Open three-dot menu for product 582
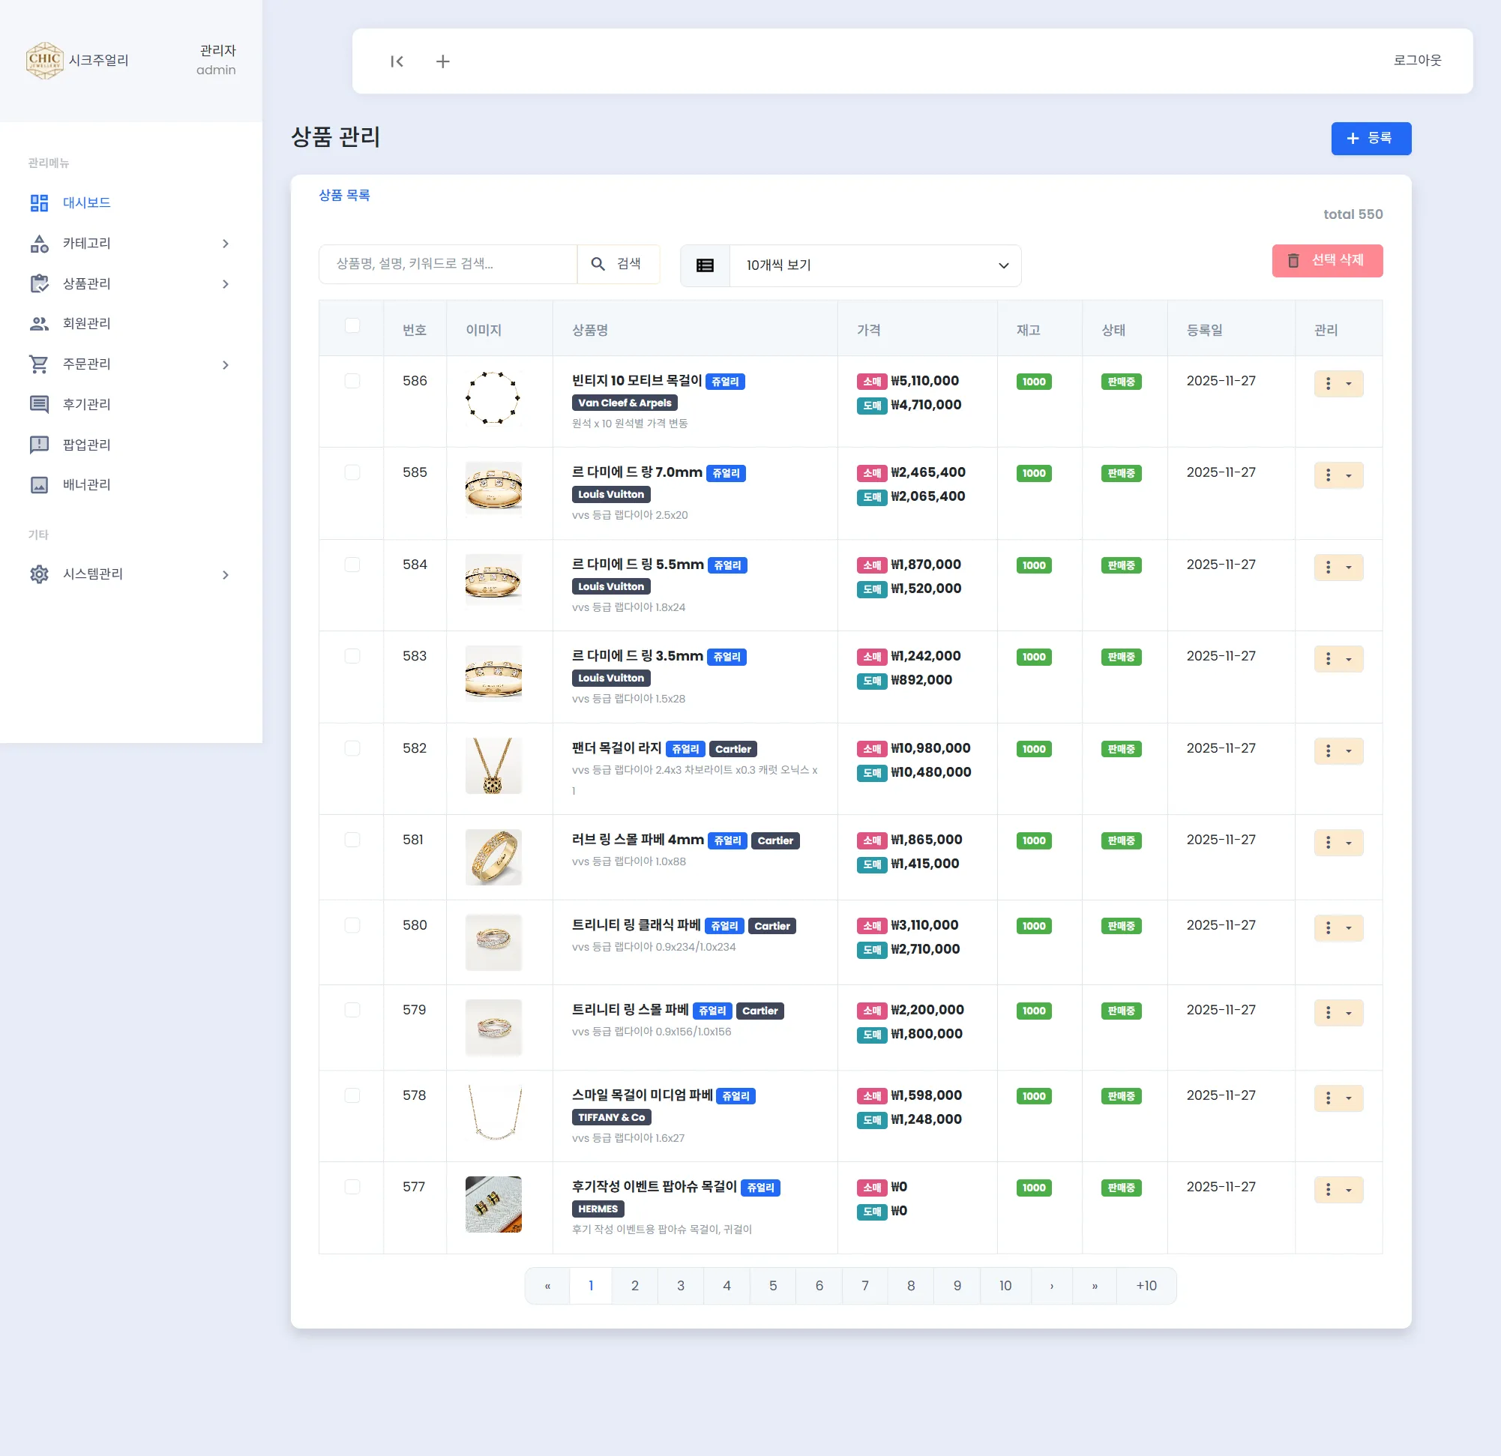The height and width of the screenshot is (1456, 1501). [x=1338, y=750]
